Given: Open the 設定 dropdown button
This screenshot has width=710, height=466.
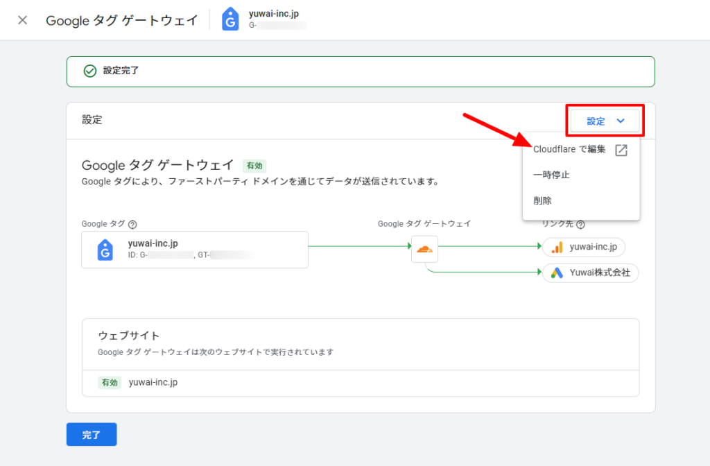Looking at the screenshot, I should 605,121.
